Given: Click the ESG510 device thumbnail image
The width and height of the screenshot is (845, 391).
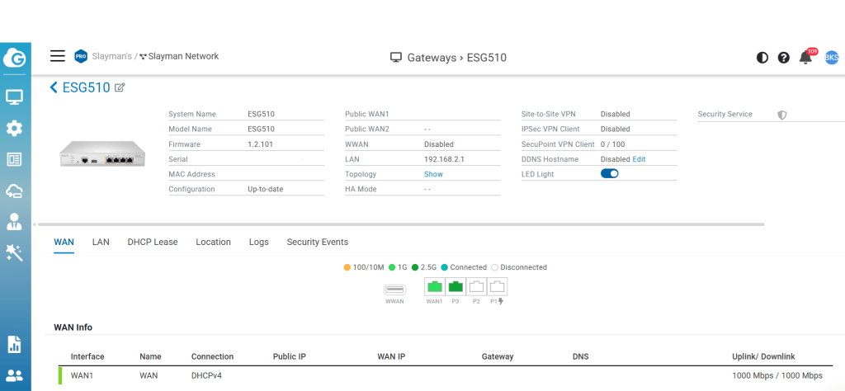Looking at the screenshot, I should coord(102,153).
